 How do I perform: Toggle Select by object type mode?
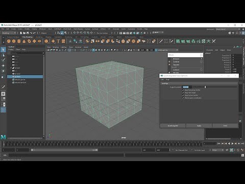point(62,33)
